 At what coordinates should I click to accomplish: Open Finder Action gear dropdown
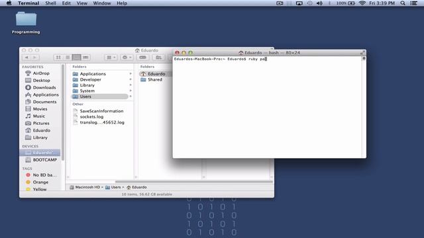tap(127, 58)
